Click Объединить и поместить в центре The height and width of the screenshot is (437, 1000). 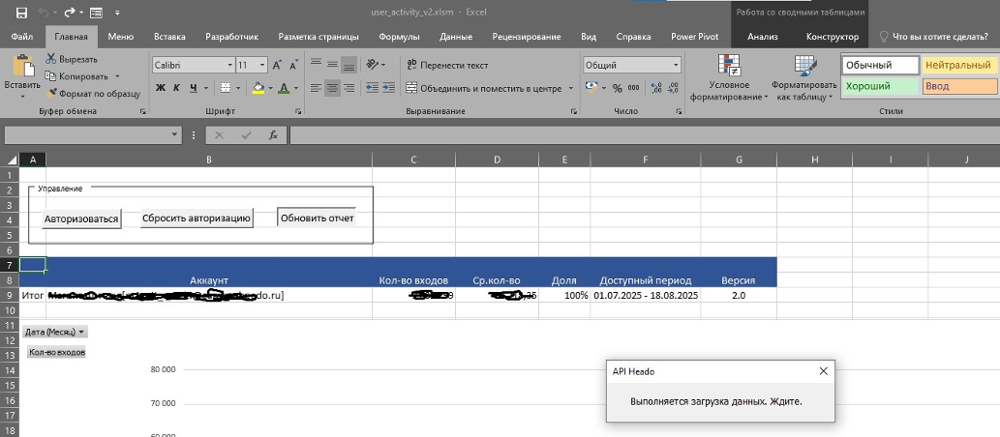tap(483, 89)
